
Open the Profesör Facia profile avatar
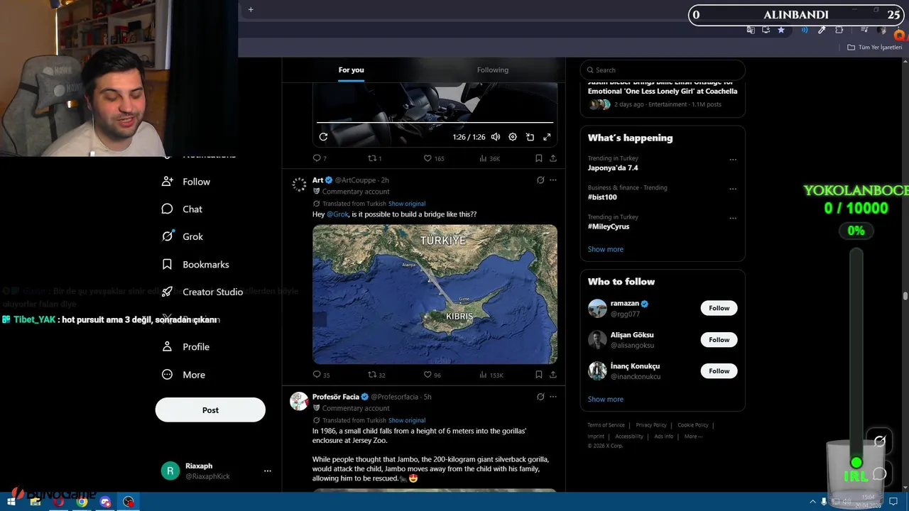[x=299, y=401]
